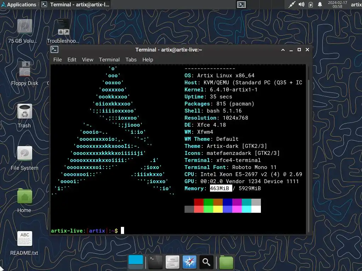
Task: Select the Trash desktop icon
Action: (x=24, y=116)
